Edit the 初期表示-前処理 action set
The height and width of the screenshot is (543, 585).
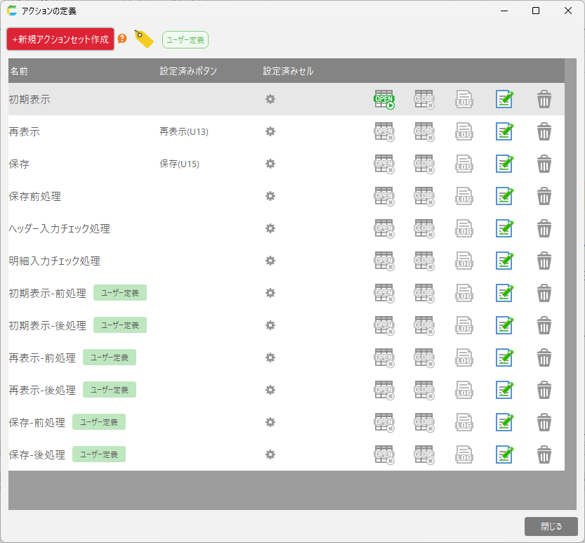pyautogui.click(x=504, y=293)
